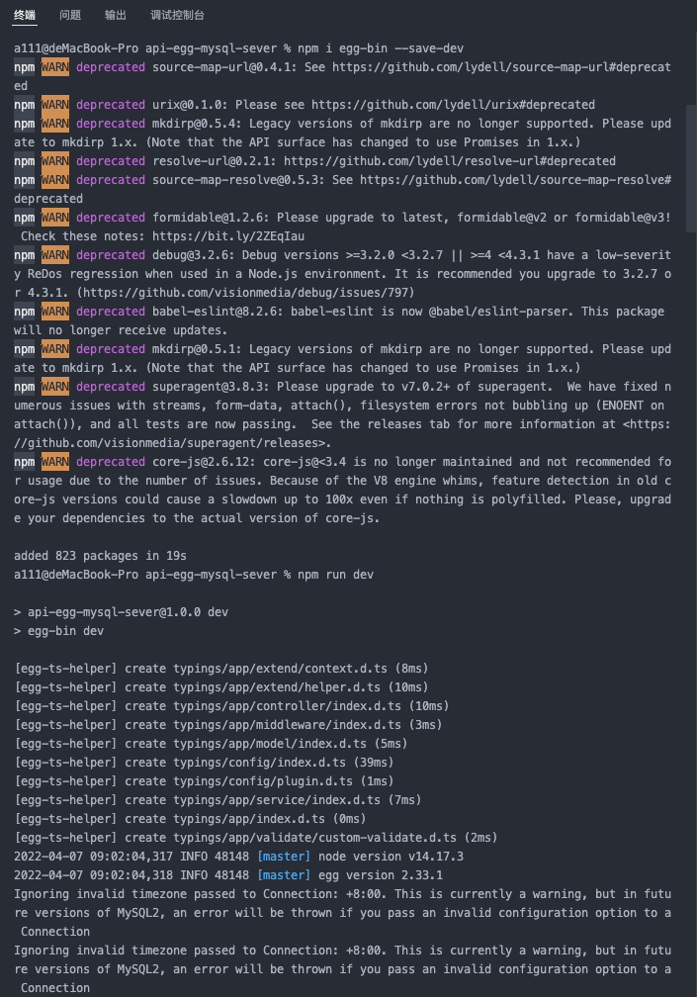Click the deprecated label on the formidable warning
Viewport: 697px width, 997px height.
pos(110,217)
